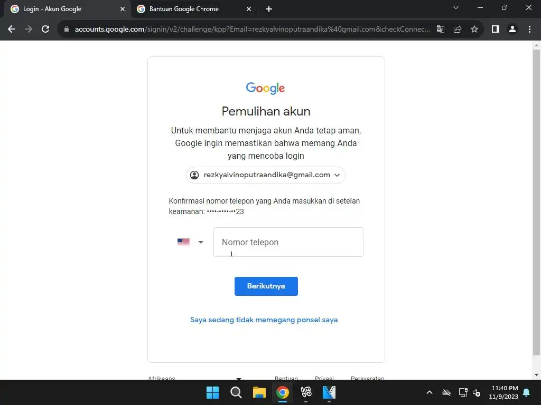Click the page vertical scrollbar

536,202
